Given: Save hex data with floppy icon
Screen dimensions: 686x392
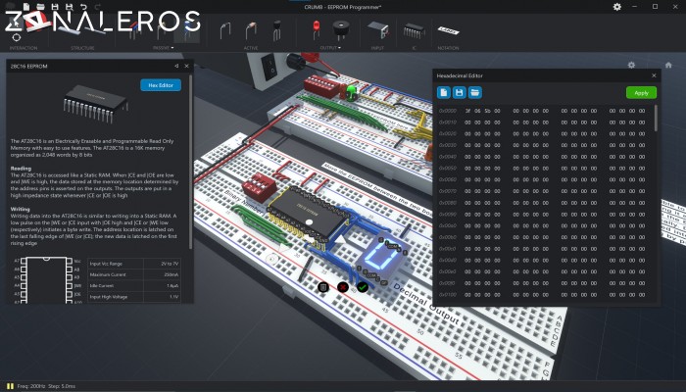Looking at the screenshot, I should (459, 92).
